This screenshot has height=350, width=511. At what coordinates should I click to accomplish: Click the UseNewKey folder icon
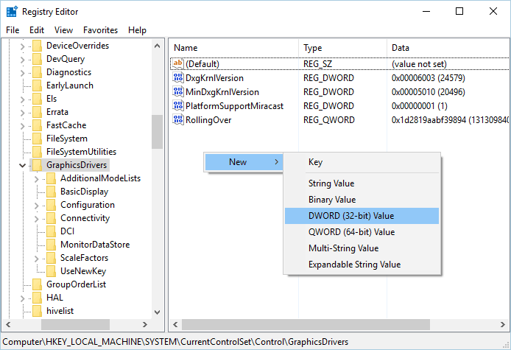point(51,271)
